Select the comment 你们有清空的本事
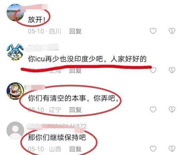The image size is (177, 155). pyautogui.click(x=57, y=98)
